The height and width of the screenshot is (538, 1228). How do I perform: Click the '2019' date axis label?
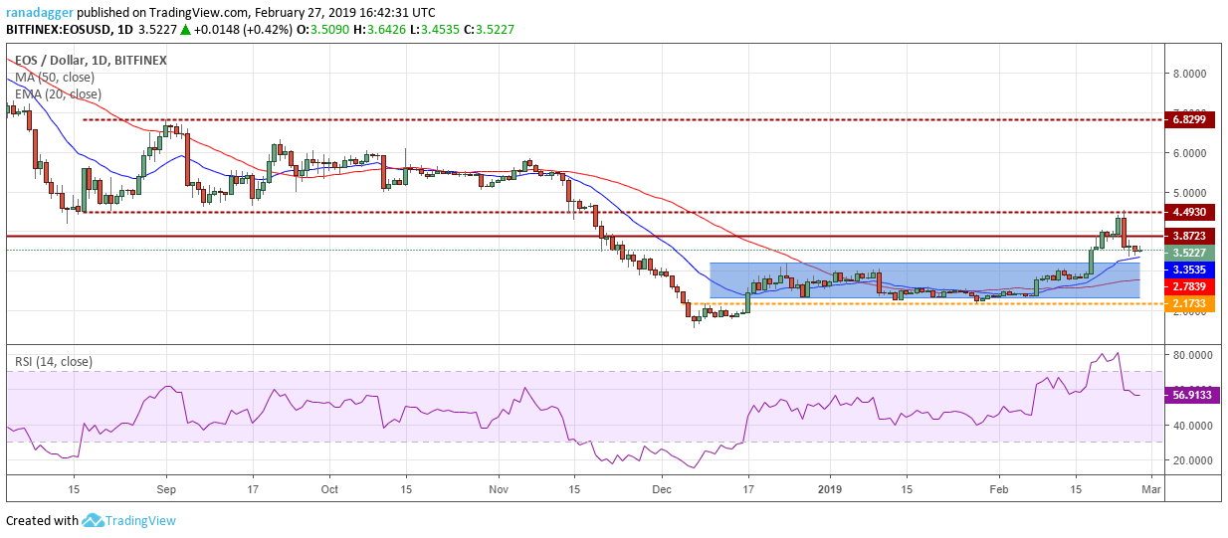pos(829,489)
